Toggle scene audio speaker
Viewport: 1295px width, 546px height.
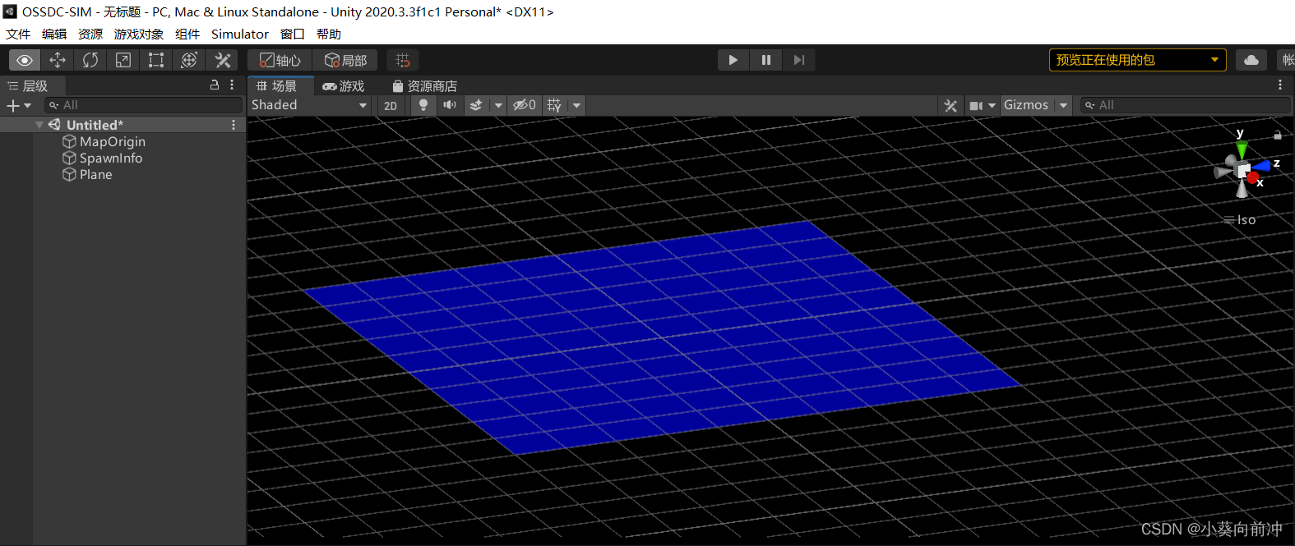pos(450,105)
